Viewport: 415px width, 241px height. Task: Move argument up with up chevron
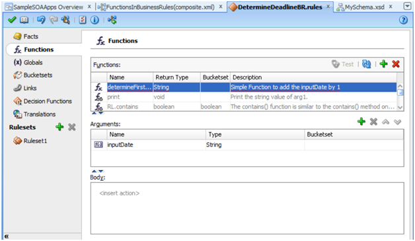[x=385, y=122]
